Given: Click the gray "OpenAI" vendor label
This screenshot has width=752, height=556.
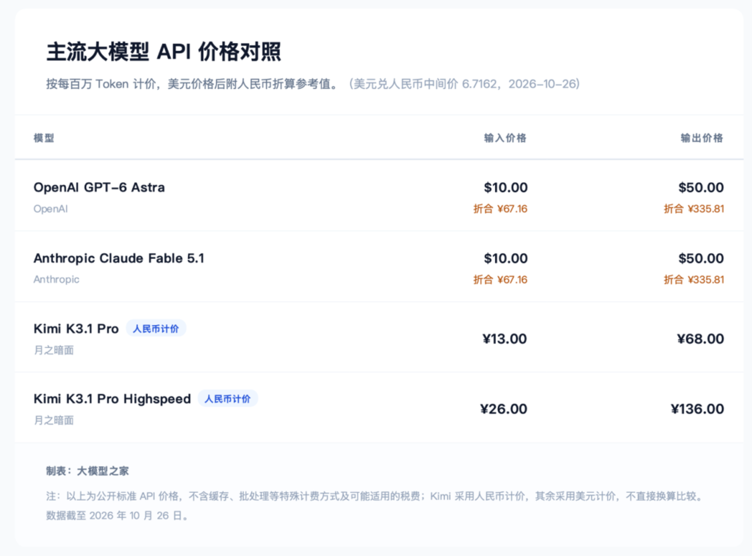Looking at the screenshot, I should [x=51, y=209].
